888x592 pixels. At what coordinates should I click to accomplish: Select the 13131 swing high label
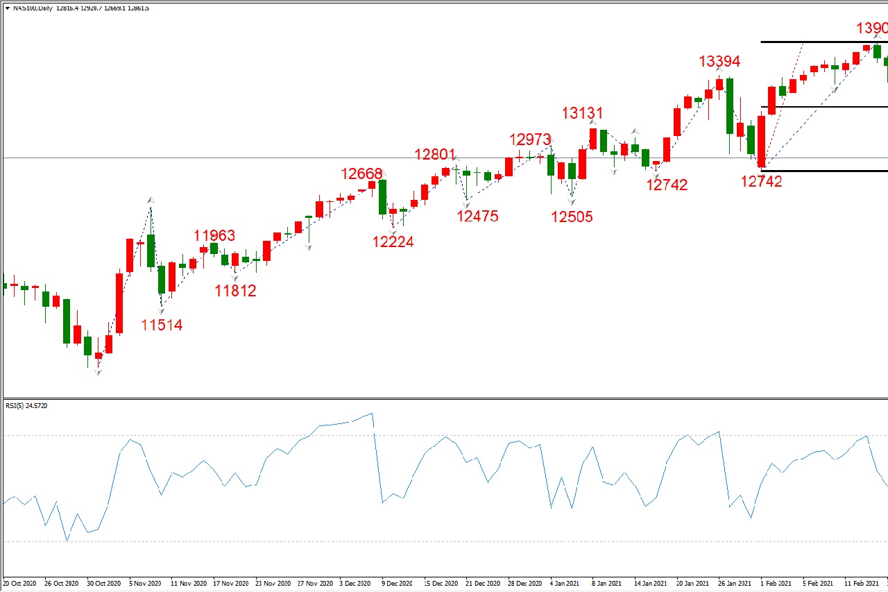coord(583,113)
